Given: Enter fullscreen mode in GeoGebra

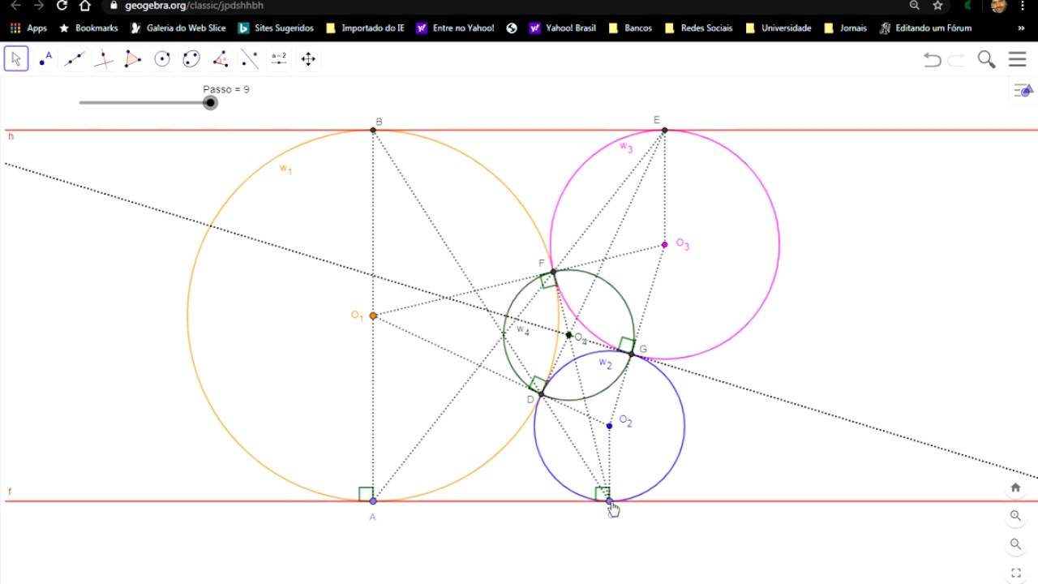Looking at the screenshot, I should pyautogui.click(x=1015, y=573).
